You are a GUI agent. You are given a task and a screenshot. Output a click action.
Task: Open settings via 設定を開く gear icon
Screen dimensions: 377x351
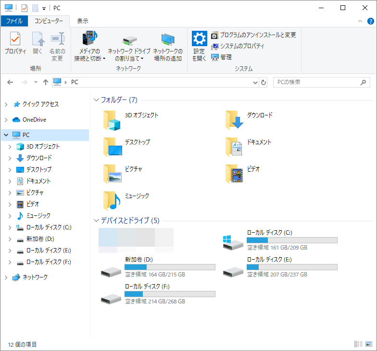[199, 38]
